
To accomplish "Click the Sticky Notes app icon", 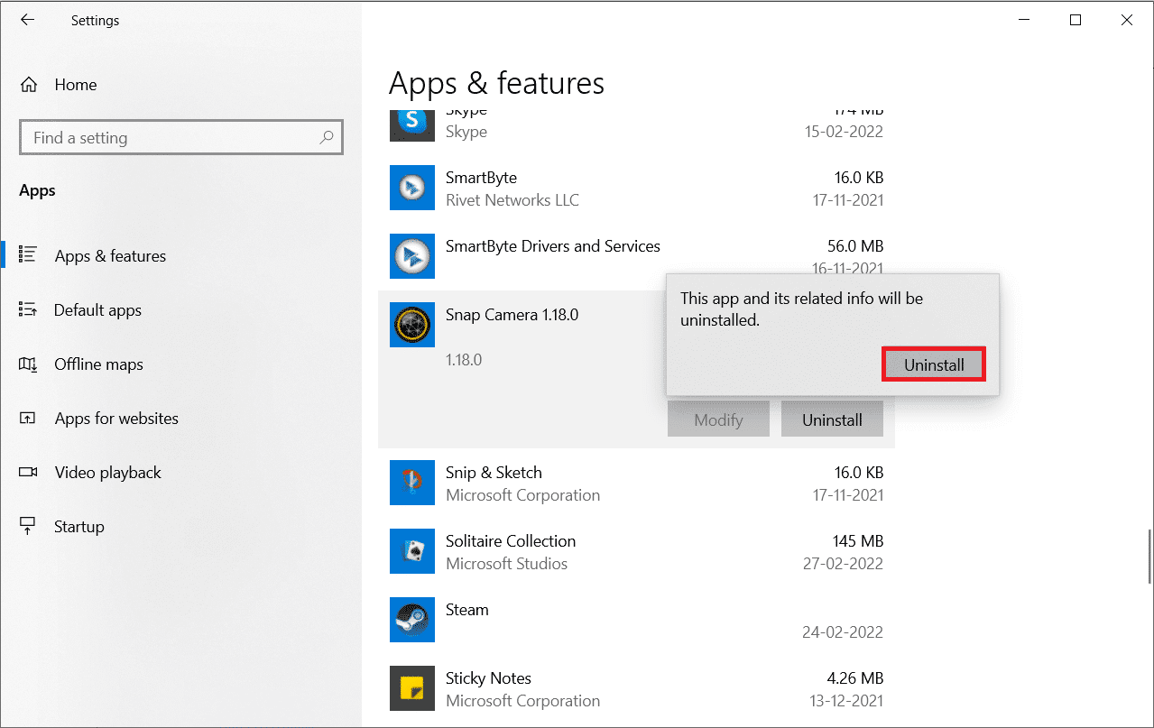I will (x=412, y=688).
